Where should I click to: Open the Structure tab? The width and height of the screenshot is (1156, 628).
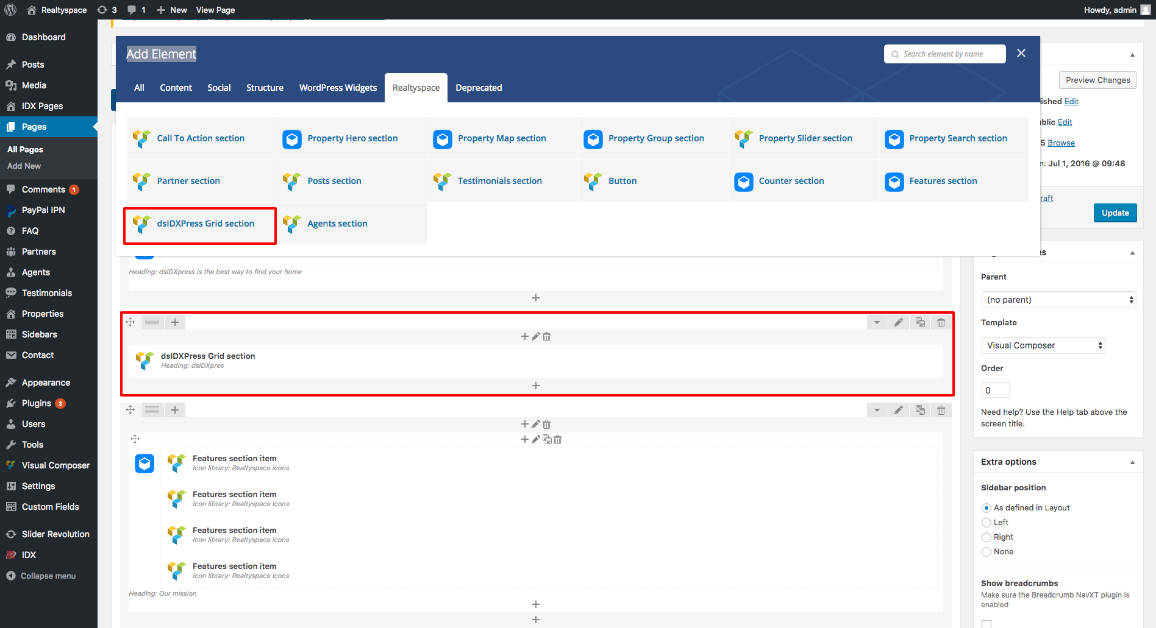265,88
